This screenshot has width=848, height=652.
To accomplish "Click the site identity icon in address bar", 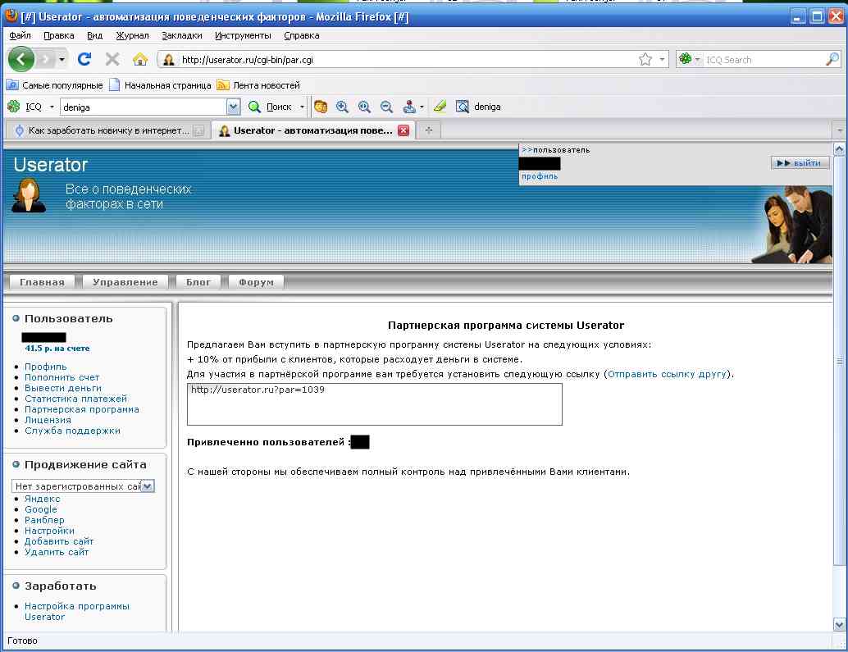I will [169, 60].
